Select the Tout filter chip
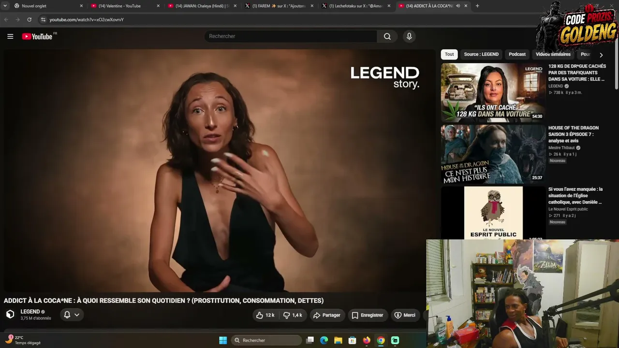 tap(449, 54)
